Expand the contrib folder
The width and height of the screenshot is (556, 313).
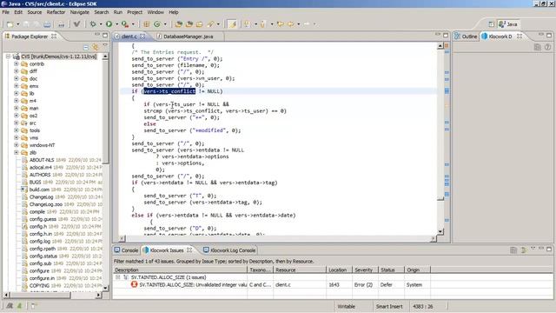(x=16, y=63)
